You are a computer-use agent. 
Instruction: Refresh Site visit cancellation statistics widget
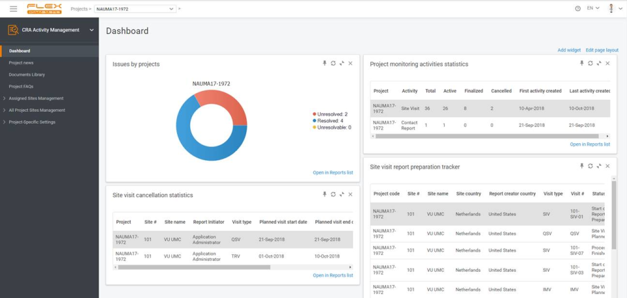tap(333, 194)
